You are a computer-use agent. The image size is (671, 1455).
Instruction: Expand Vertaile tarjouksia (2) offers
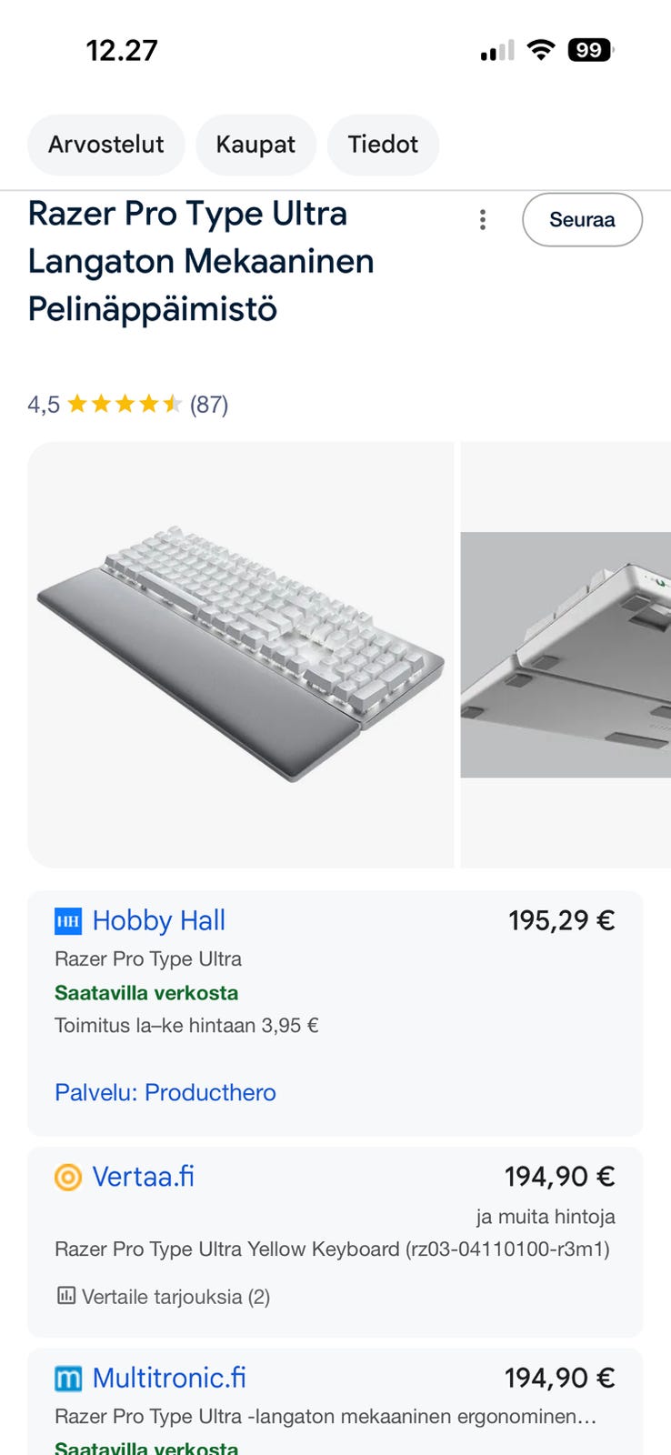175,1297
